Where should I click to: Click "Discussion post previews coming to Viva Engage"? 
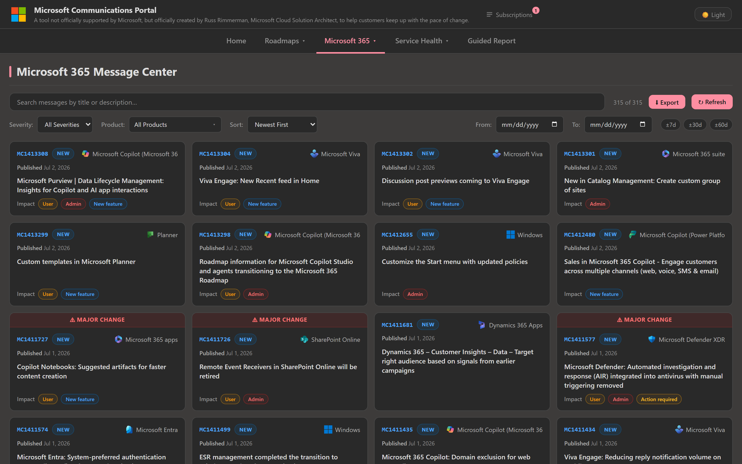[x=455, y=181]
